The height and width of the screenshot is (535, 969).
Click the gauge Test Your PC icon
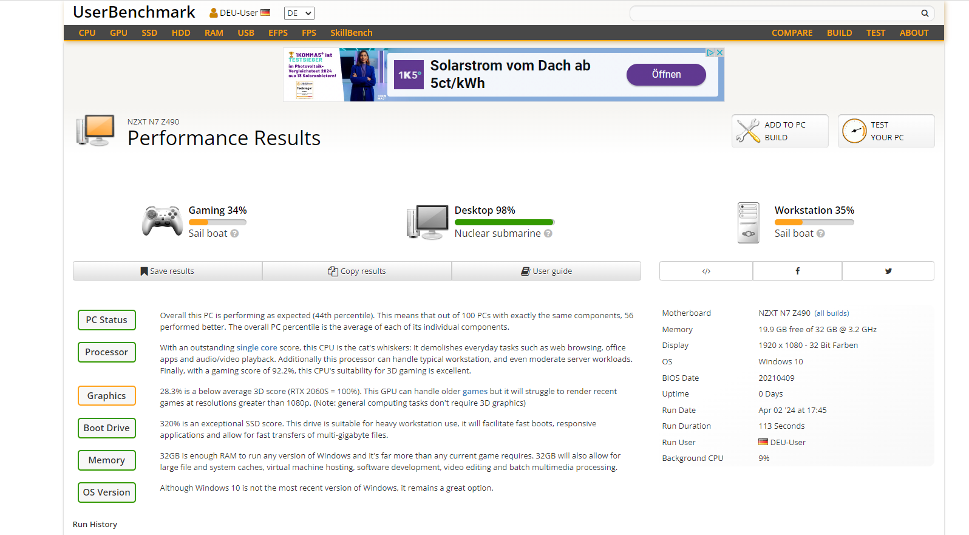pyautogui.click(x=854, y=131)
